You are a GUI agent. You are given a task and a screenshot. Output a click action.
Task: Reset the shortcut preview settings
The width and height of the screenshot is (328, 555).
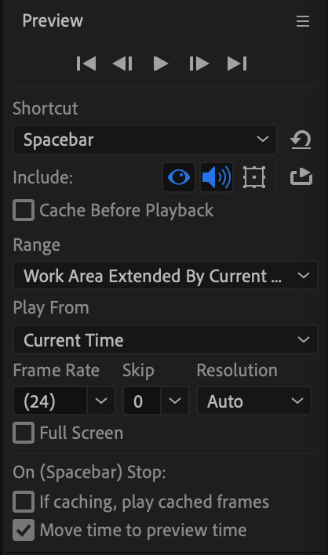click(x=301, y=140)
